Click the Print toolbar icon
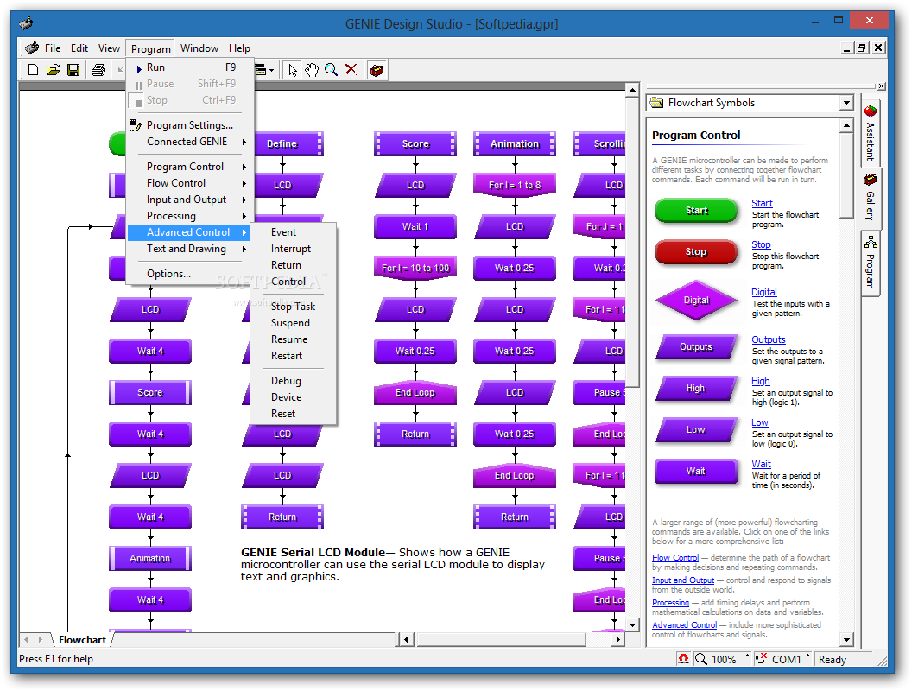912x691 pixels. (x=98, y=70)
